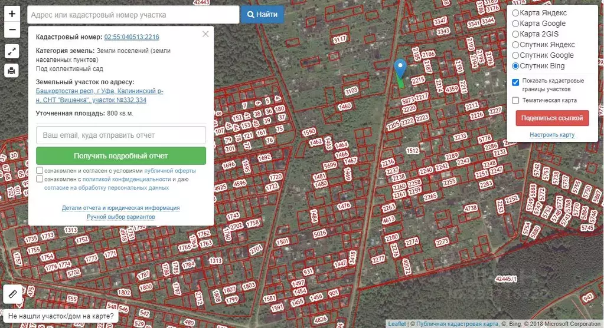Toggle cadastral boundaries checkbox

click(515, 82)
